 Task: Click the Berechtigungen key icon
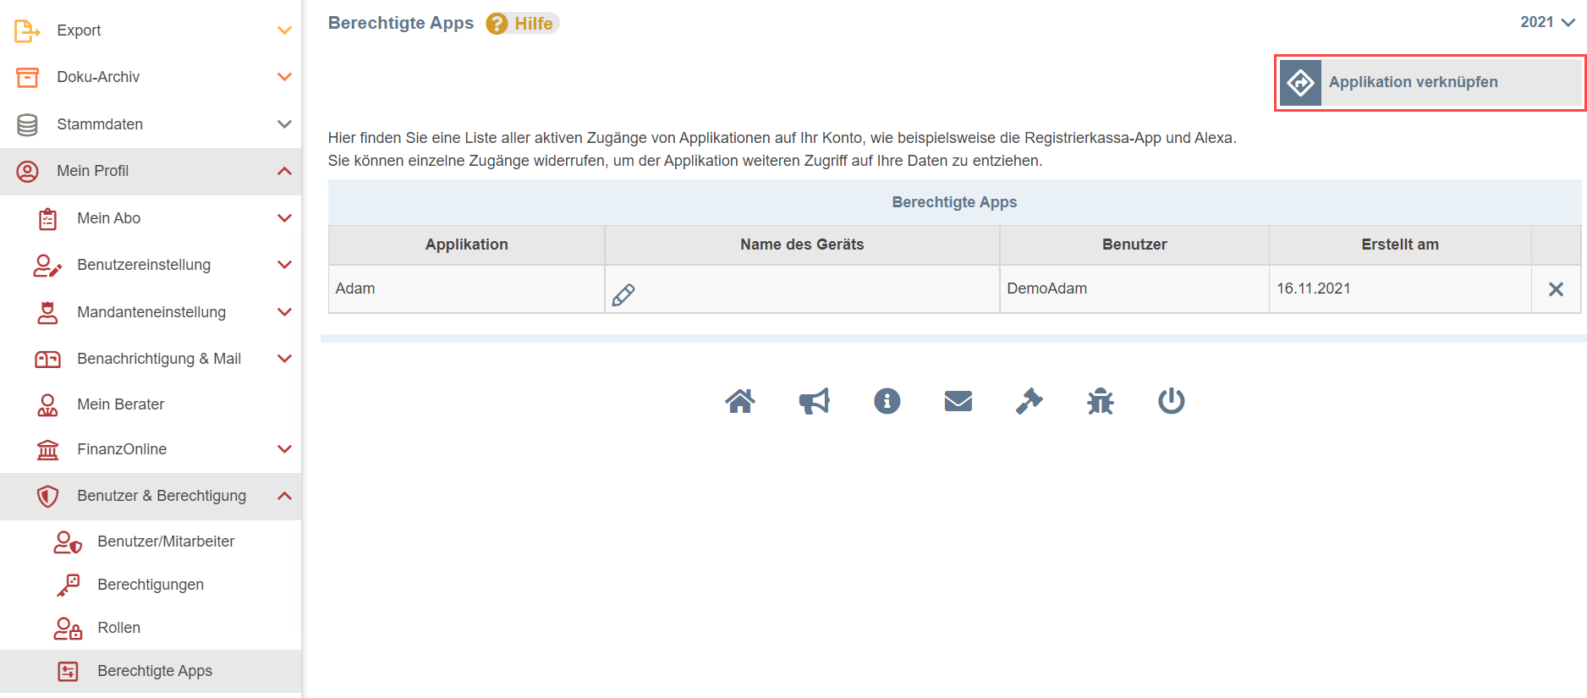(68, 585)
